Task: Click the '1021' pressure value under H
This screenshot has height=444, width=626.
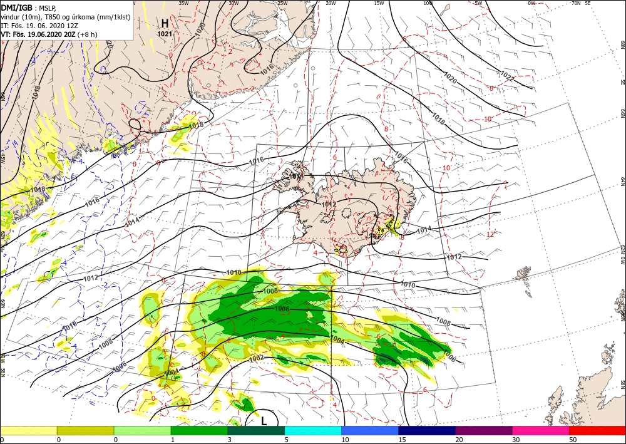Action: [x=165, y=34]
